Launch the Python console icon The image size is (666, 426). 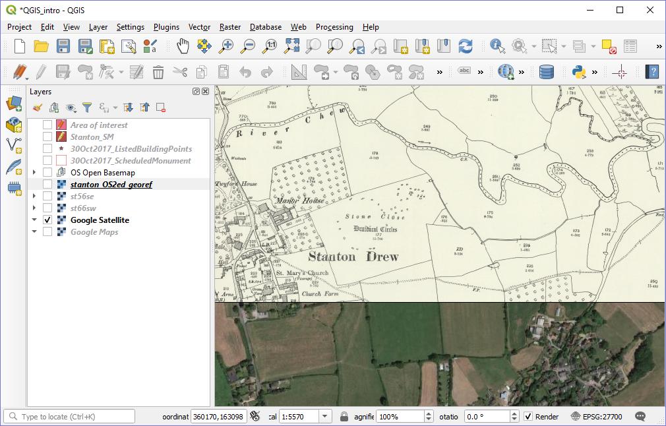[x=577, y=71]
